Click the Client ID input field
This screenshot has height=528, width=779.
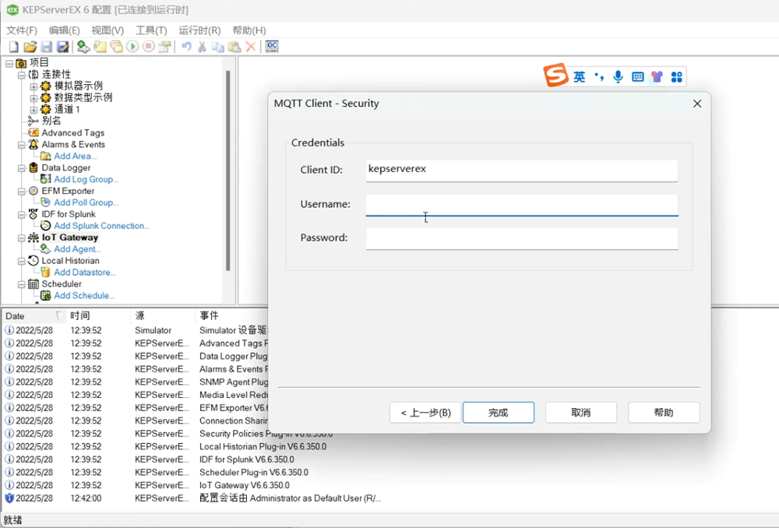tap(522, 171)
